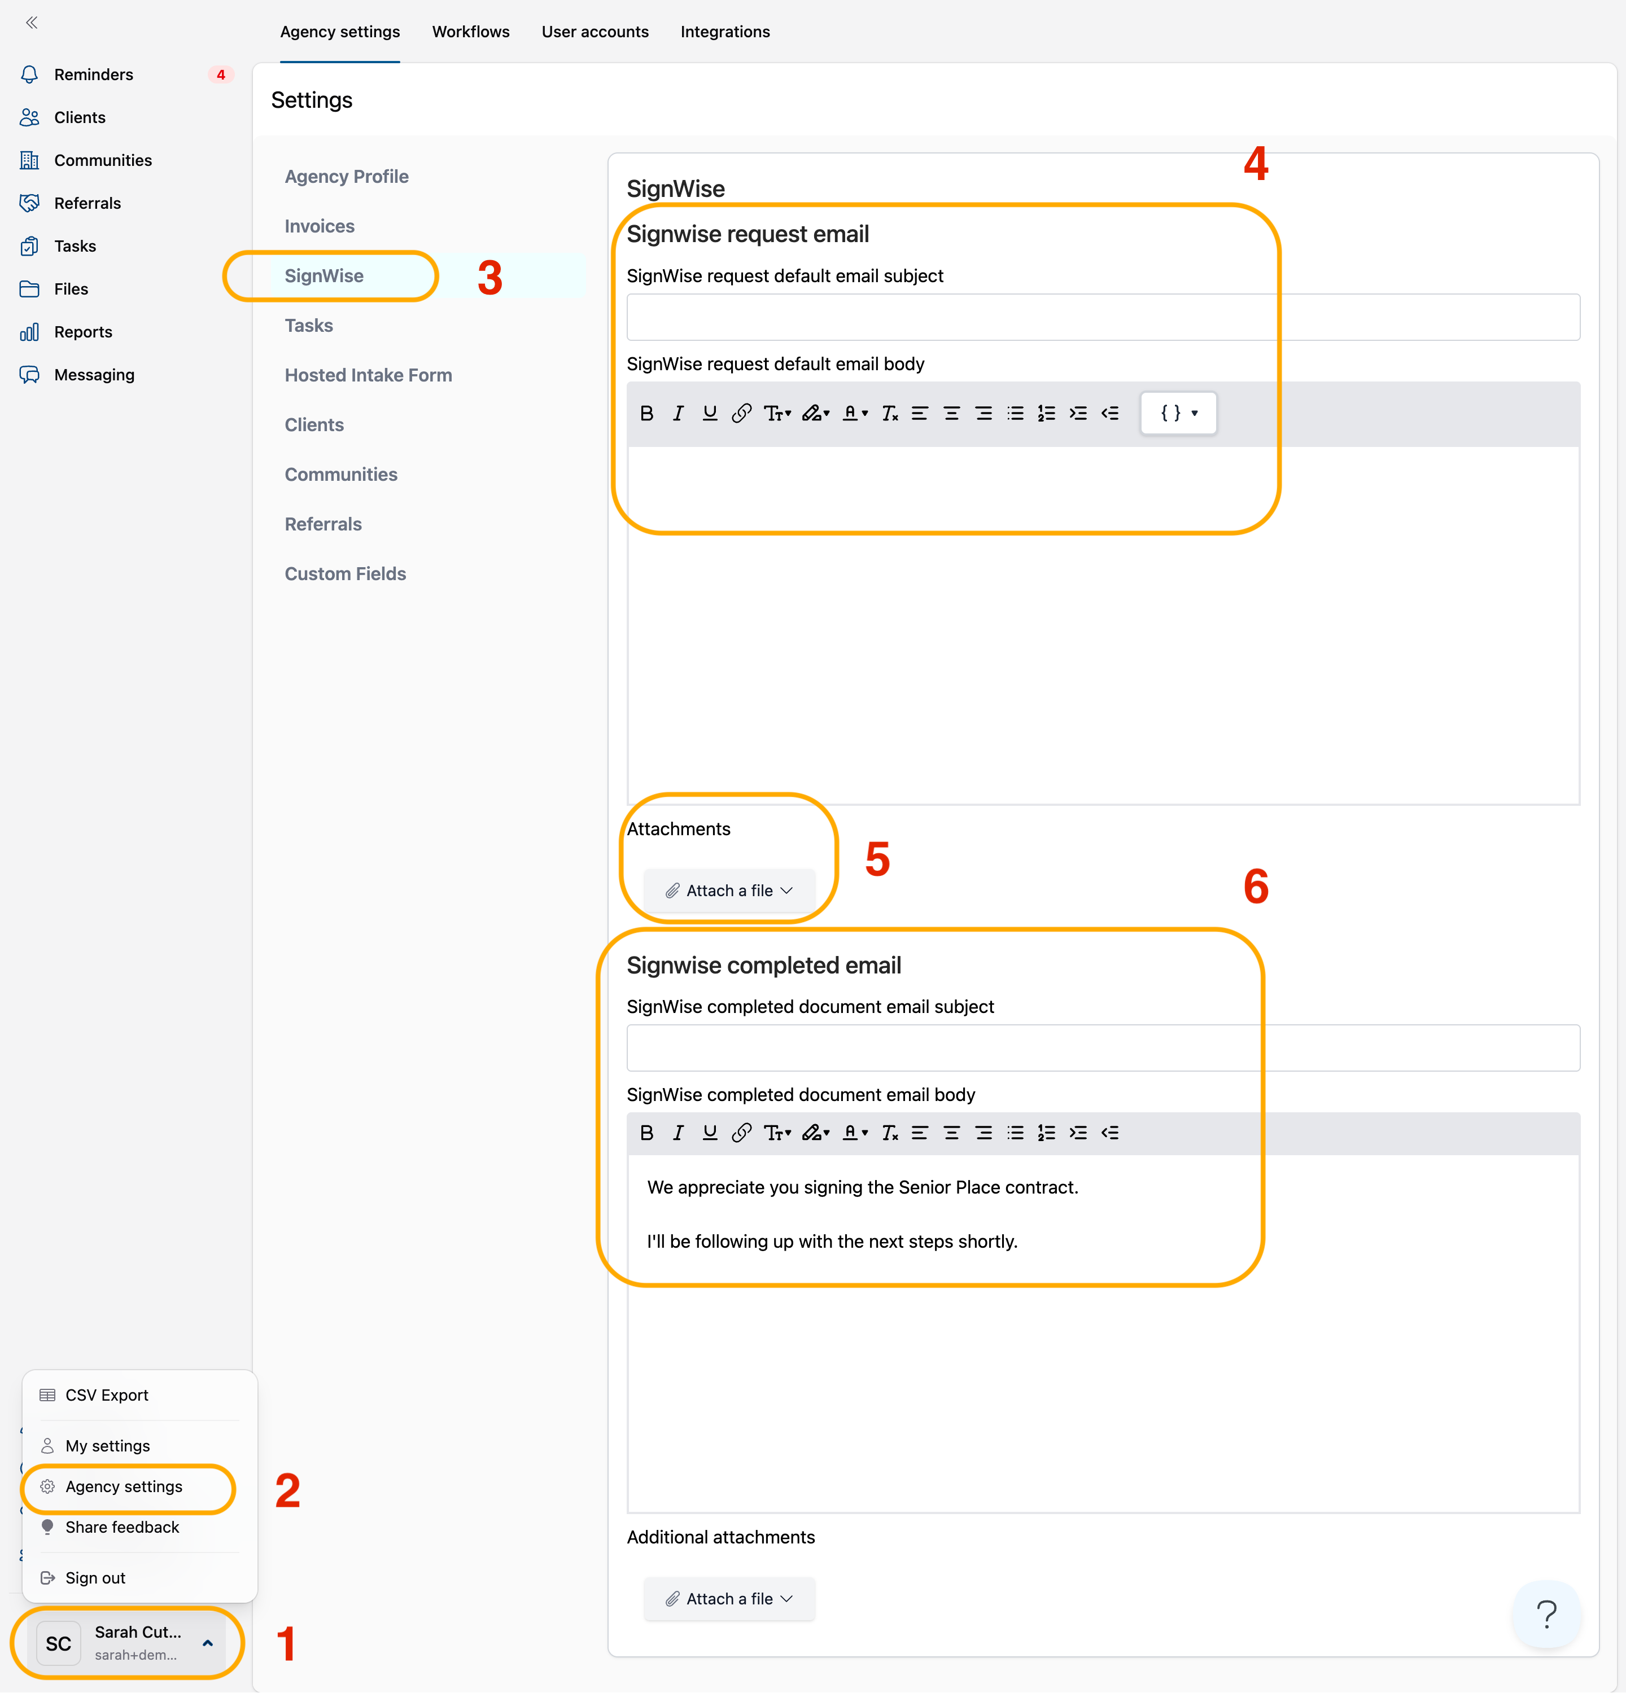Select Agency settings in the user menu
The height and width of the screenshot is (1693, 1626).
point(124,1486)
